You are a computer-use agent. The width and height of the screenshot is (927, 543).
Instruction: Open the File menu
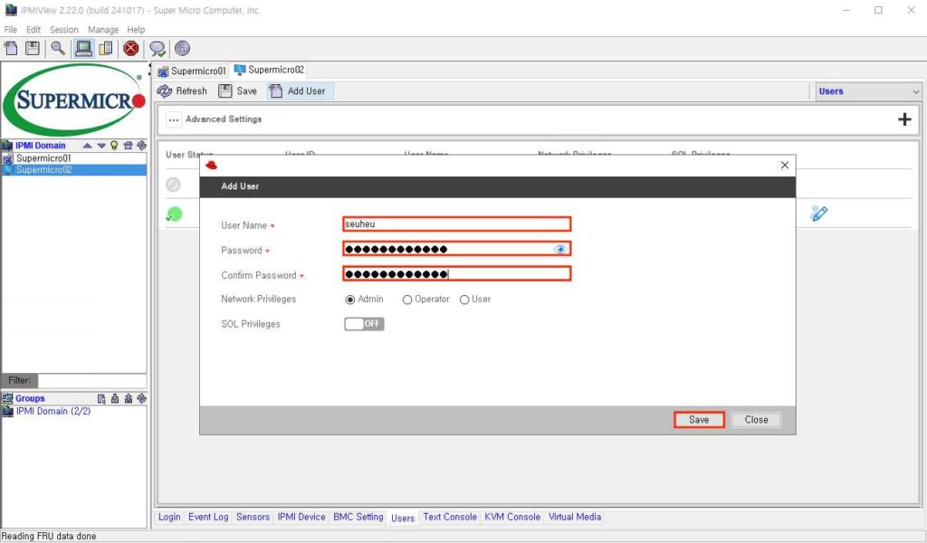(11, 30)
